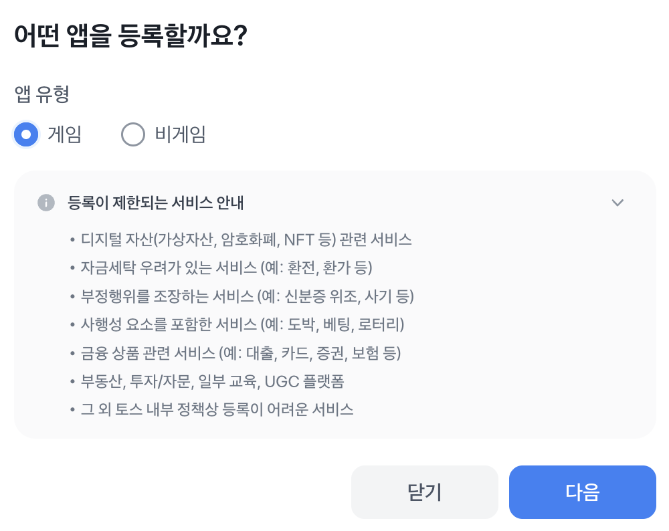Select the 게임 radio button

coord(26,134)
